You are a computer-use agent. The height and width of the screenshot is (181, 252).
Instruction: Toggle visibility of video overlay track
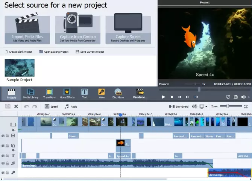tap(3, 146)
